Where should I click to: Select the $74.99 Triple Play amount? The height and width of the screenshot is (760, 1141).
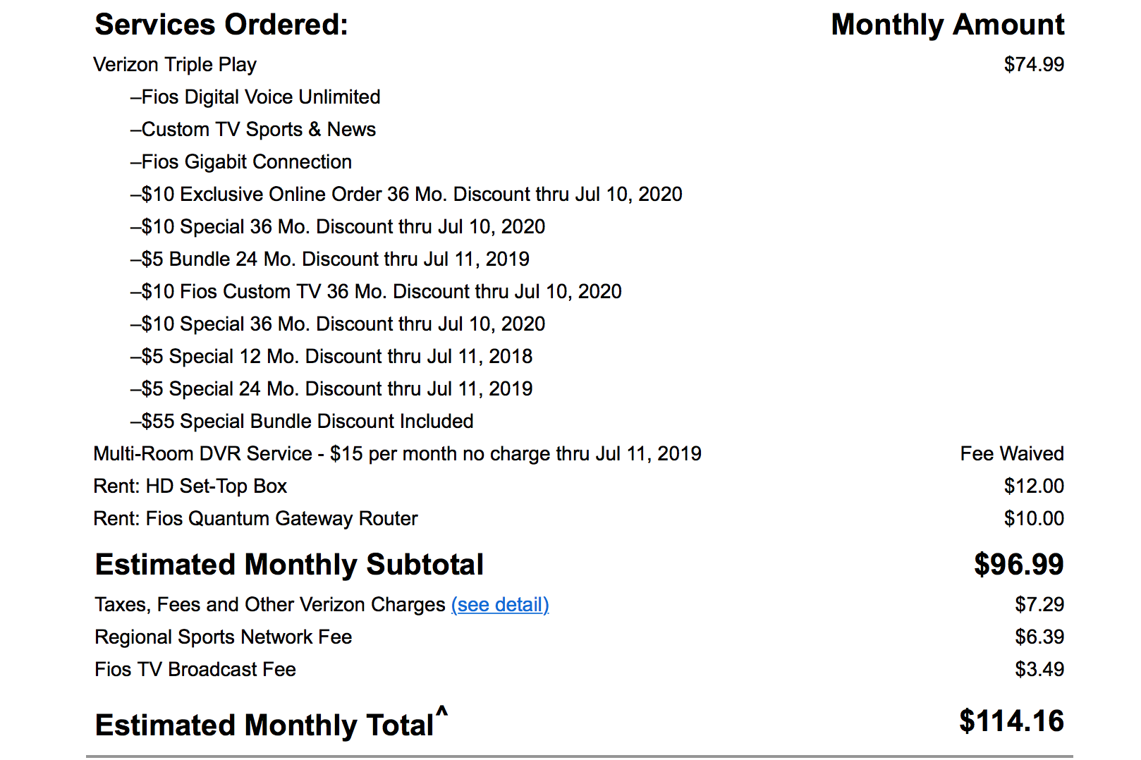[x=1034, y=65]
